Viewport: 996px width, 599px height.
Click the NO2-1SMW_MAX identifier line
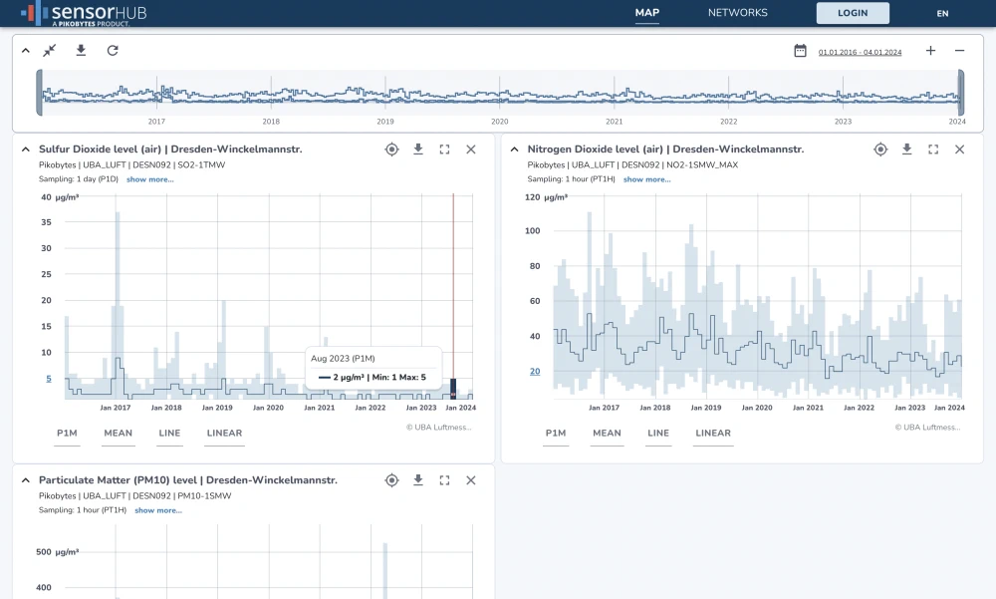coord(632,164)
